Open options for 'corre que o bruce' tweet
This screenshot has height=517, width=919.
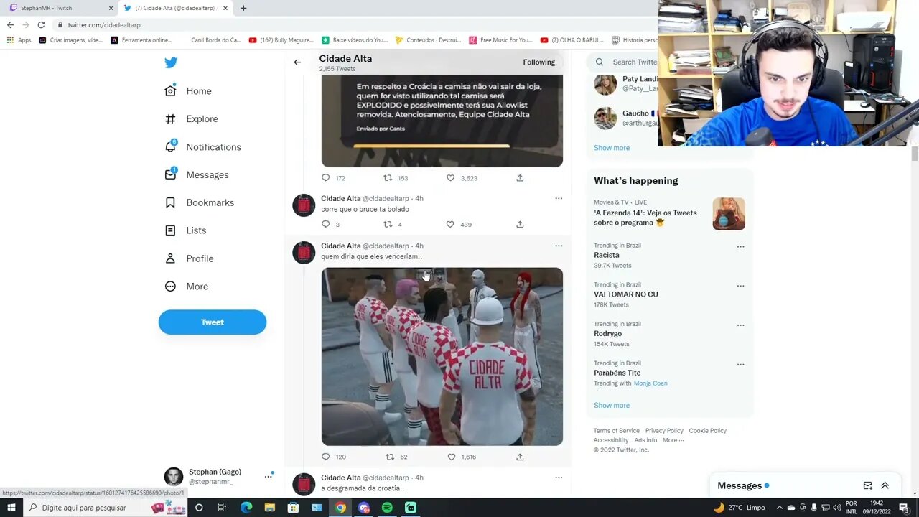559,198
